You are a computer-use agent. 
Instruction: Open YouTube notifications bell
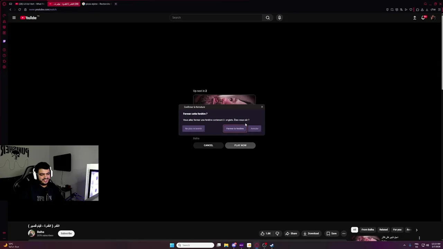(x=423, y=18)
